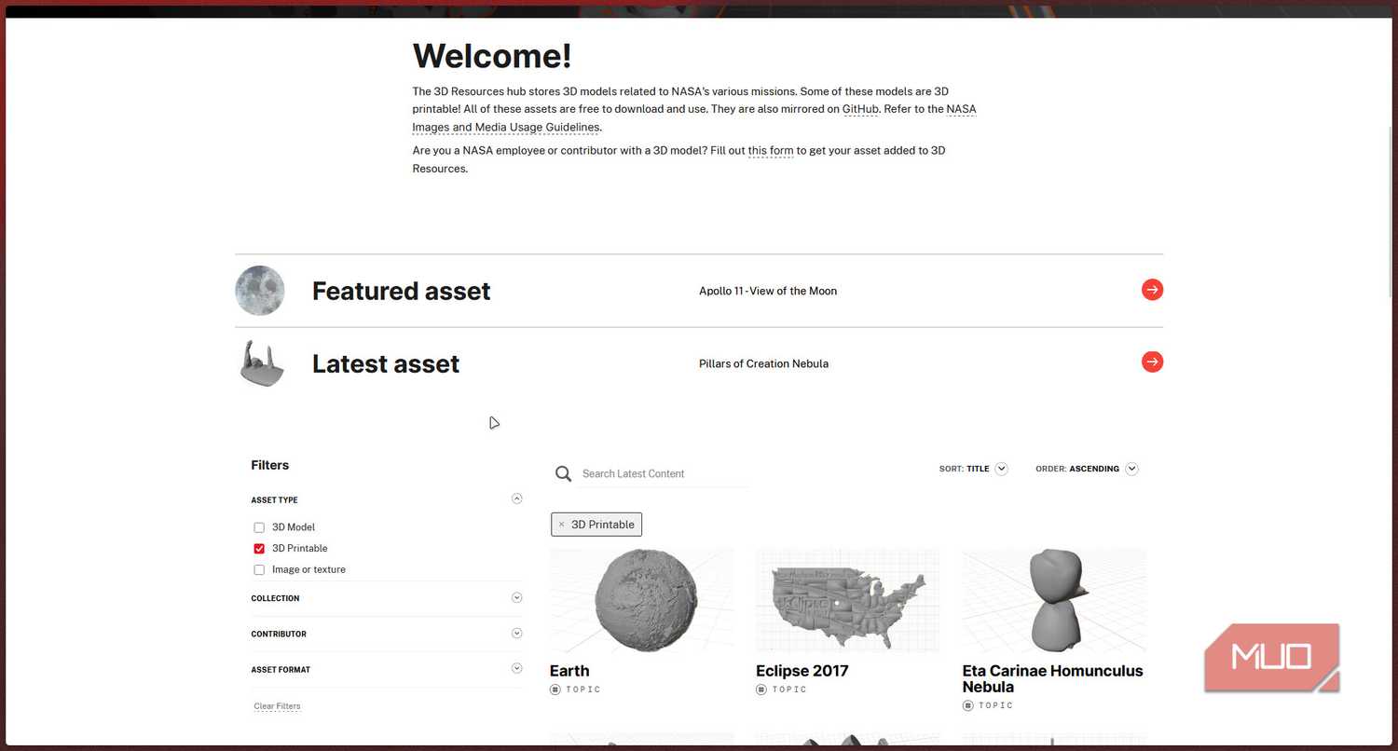The height and width of the screenshot is (751, 1398).
Task: Uncheck the 3D Printable checkbox
Action: (x=259, y=549)
